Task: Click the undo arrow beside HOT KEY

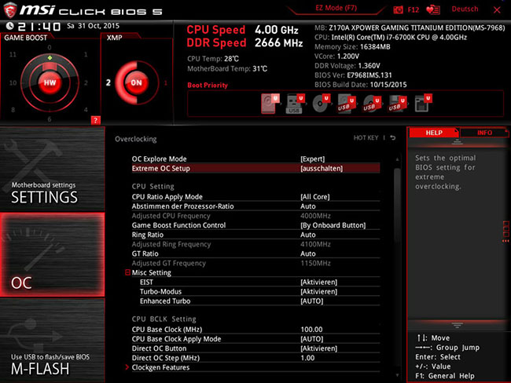Action: [x=393, y=137]
